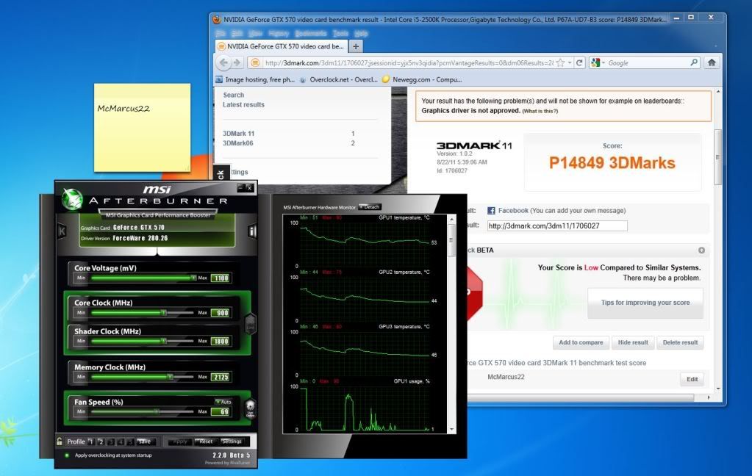Image resolution: width=752 pixels, height=476 pixels.
Task: Click Tips for improving your score
Action: coord(645,303)
